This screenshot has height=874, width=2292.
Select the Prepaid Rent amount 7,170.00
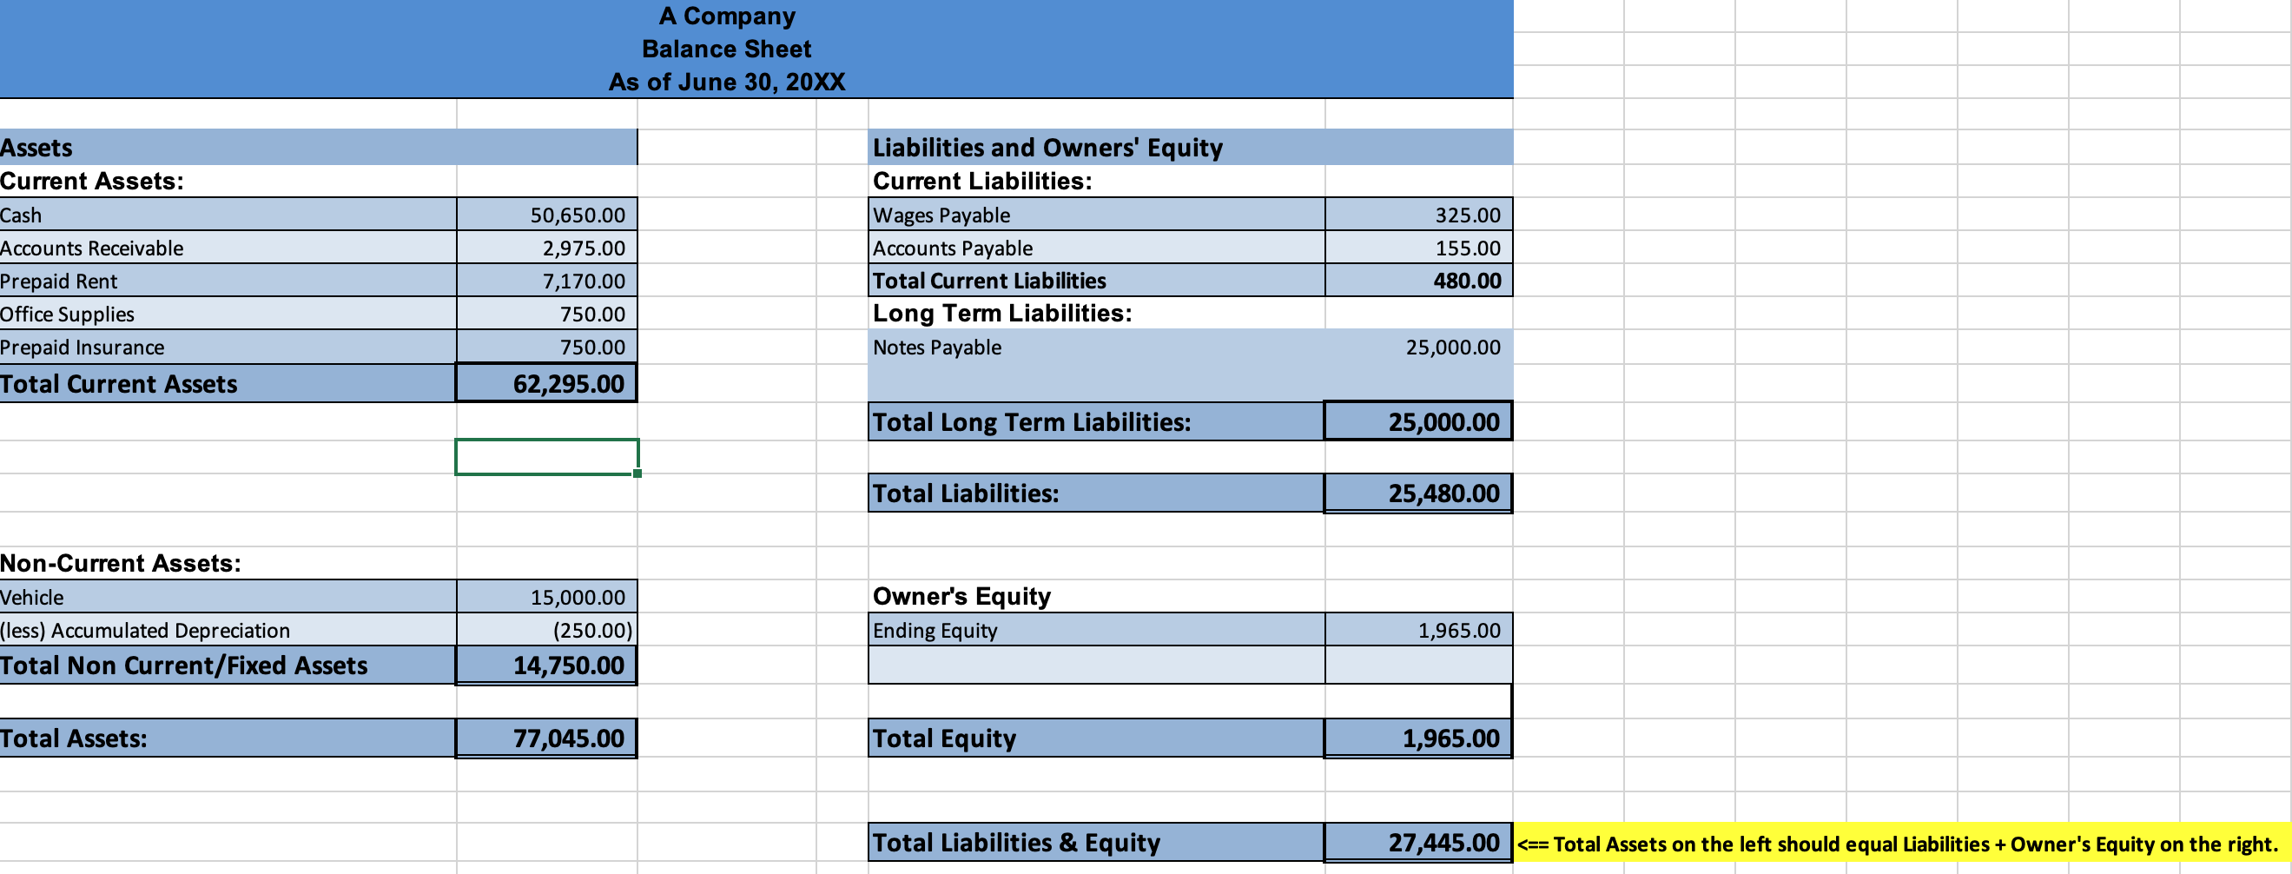[546, 281]
